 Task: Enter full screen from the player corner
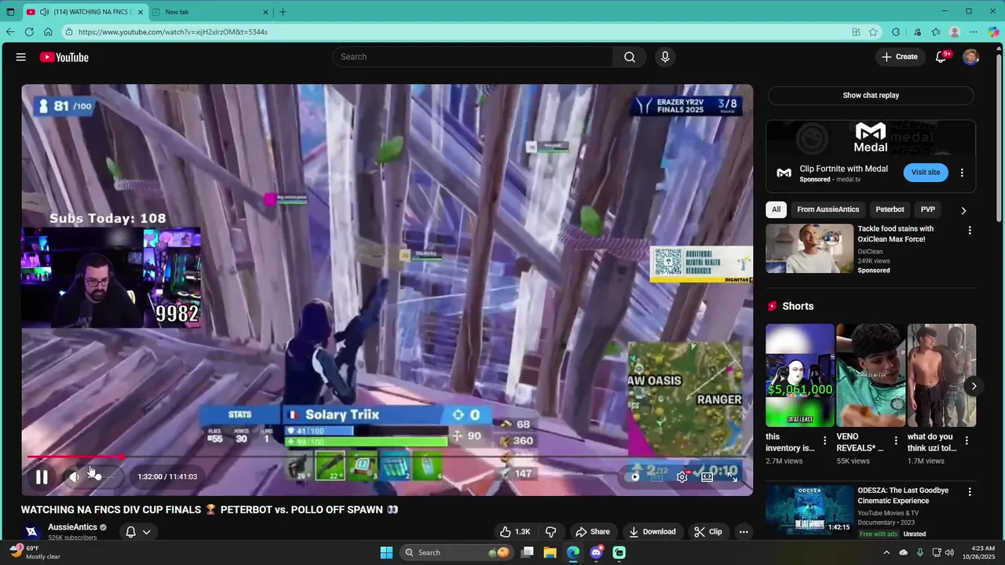click(733, 476)
